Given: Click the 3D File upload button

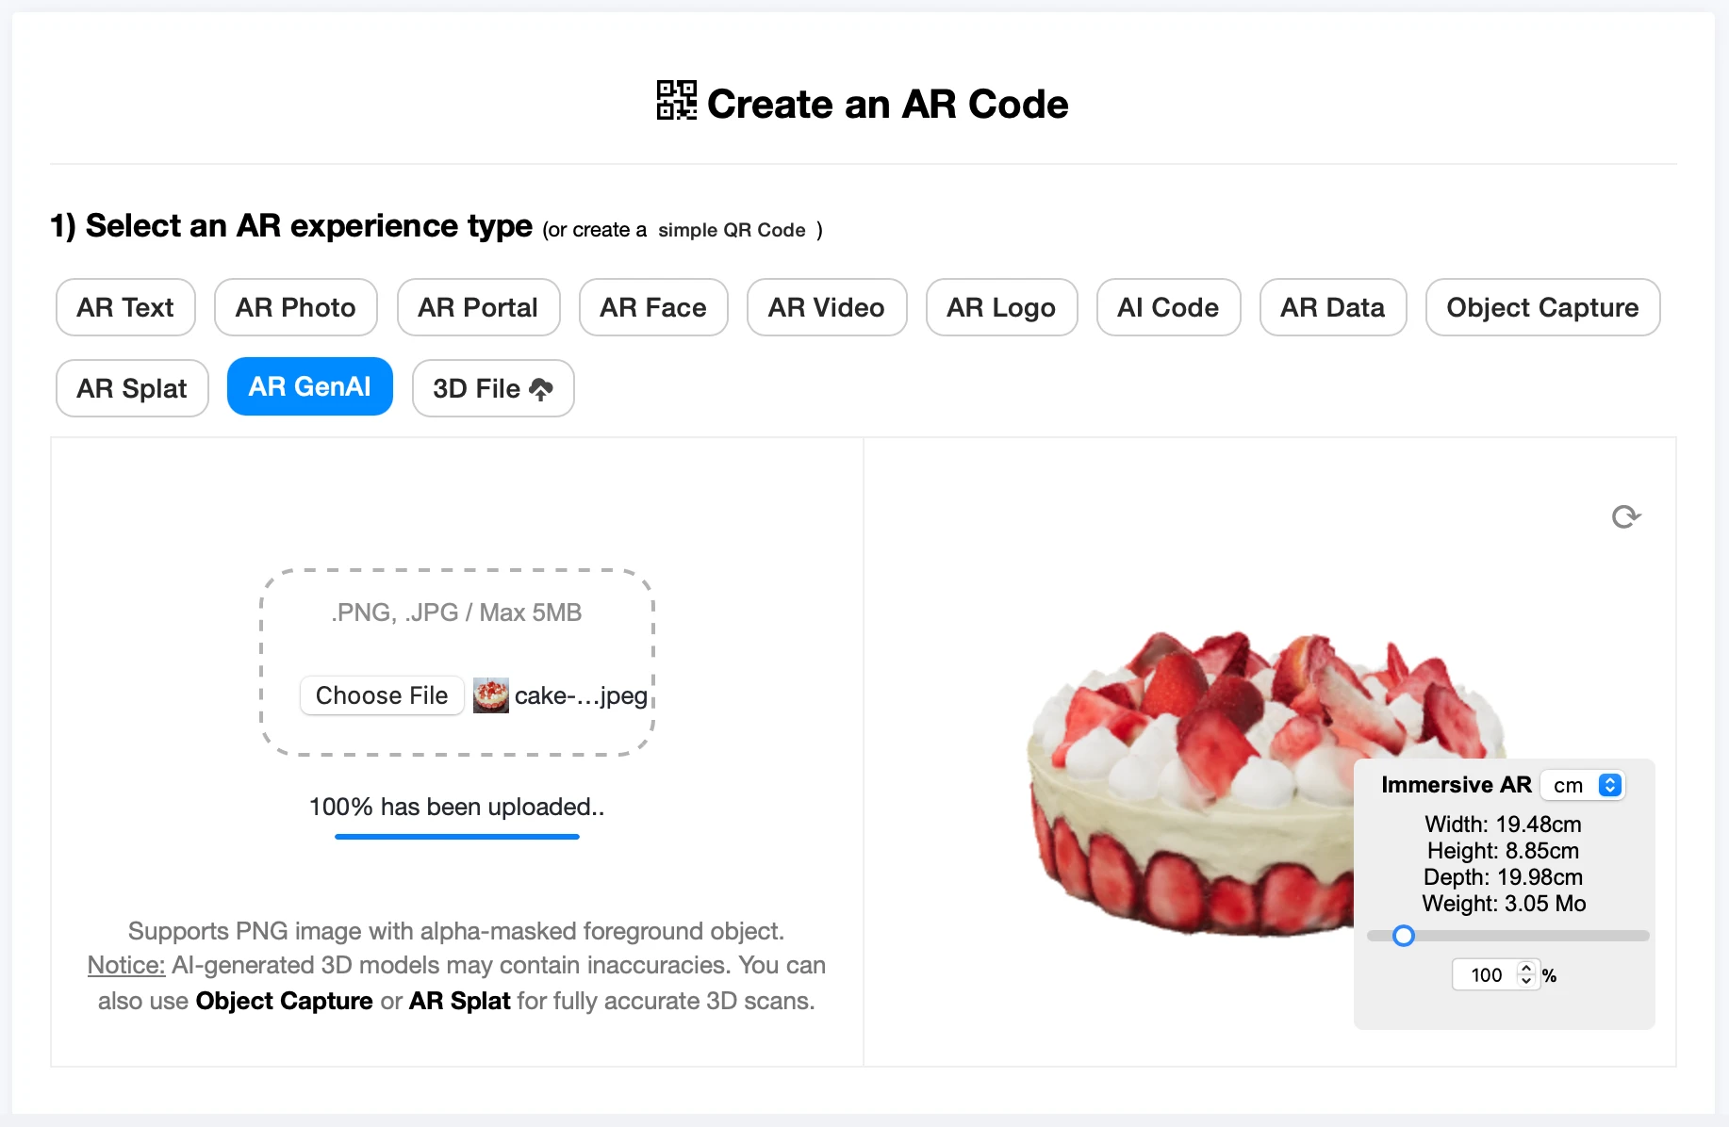Looking at the screenshot, I should coord(492,388).
